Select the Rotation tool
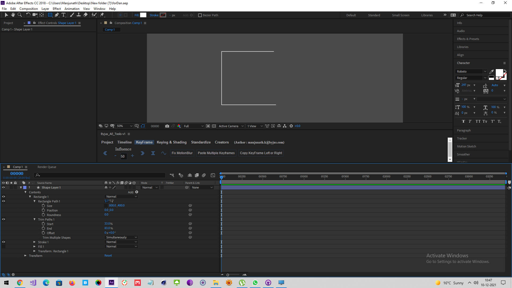The width and height of the screenshot is (512, 288). (x=29, y=15)
